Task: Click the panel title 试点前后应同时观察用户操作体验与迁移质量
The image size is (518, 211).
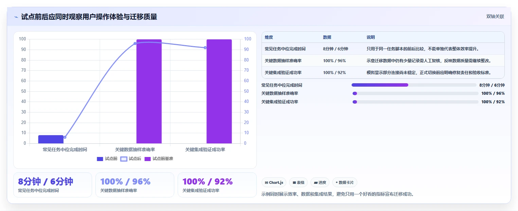Action: pyautogui.click(x=89, y=17)
